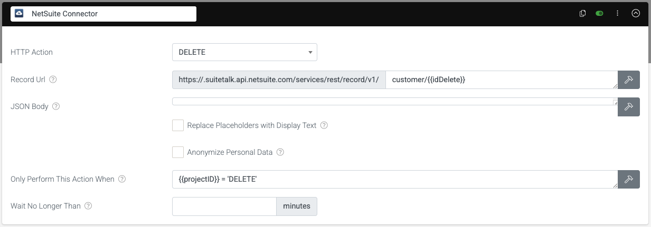Open placeholder picker for action condition
The image size is (651, 227).
[629, 179]
